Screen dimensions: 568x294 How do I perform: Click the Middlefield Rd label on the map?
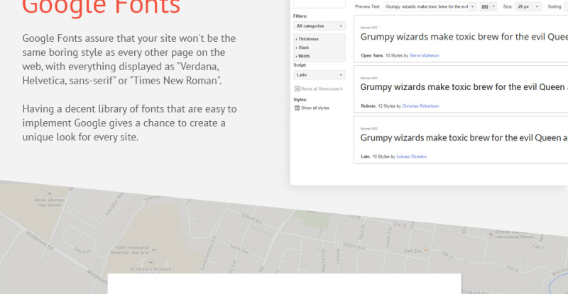(x=40, y=240)
